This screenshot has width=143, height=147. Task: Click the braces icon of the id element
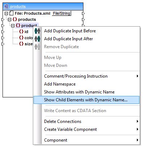coord(21,32)
